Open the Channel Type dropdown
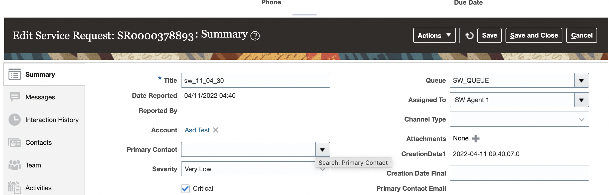Screen dimensions: 609x195 click(x=581, y=119)
